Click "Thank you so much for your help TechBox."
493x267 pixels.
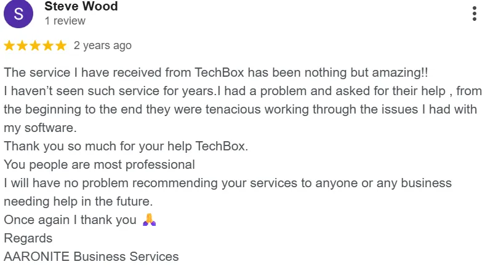(x=126, y=146)
